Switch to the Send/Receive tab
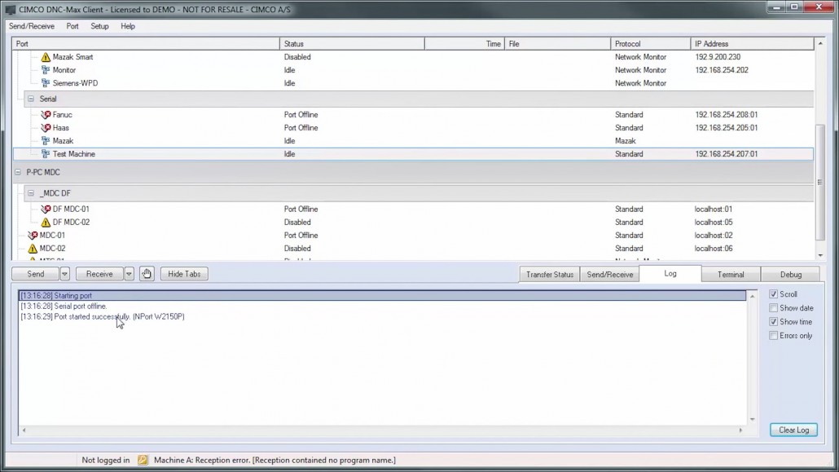839x472 pixels. coord(610,274)
